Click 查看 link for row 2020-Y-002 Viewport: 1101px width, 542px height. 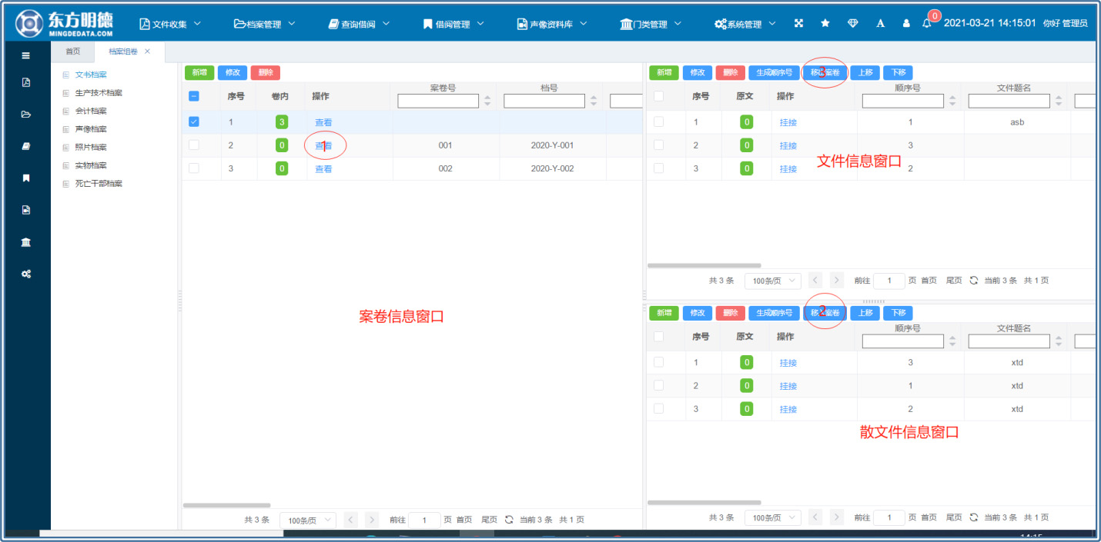(323, 169)
